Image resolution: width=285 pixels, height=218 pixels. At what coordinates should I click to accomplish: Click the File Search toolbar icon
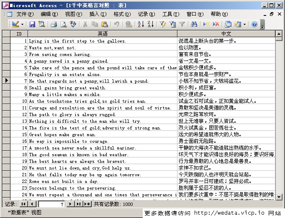point(42,24)
